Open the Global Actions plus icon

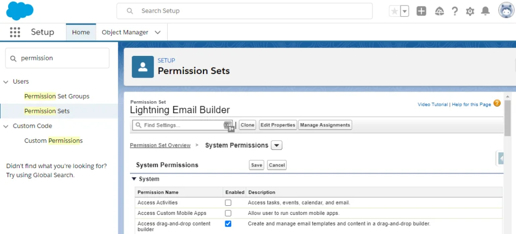point(421,11)
